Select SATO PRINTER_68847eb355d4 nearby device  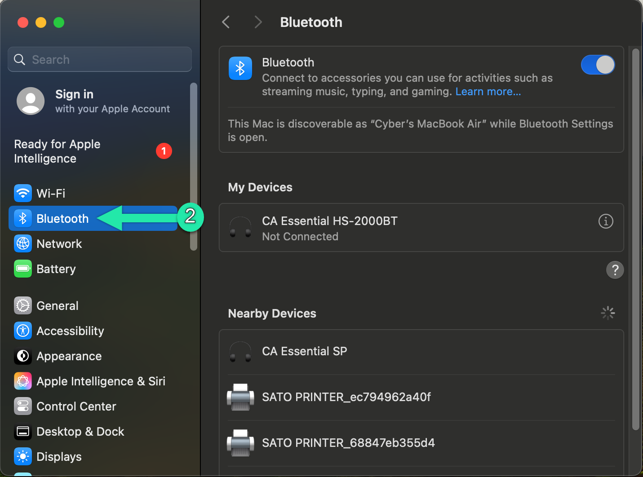[x=421, y=443]
